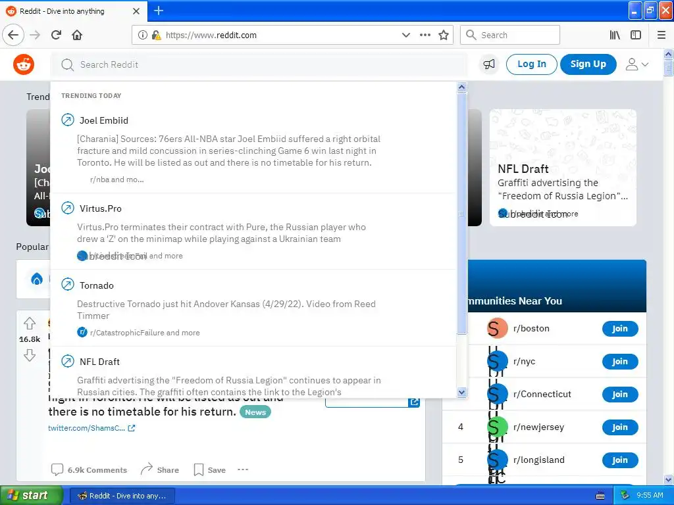Open the r/longisland community link
Image resolution: width=674 pixels, height=505 pixels.
pyautogui.click(x=539, y=460)
